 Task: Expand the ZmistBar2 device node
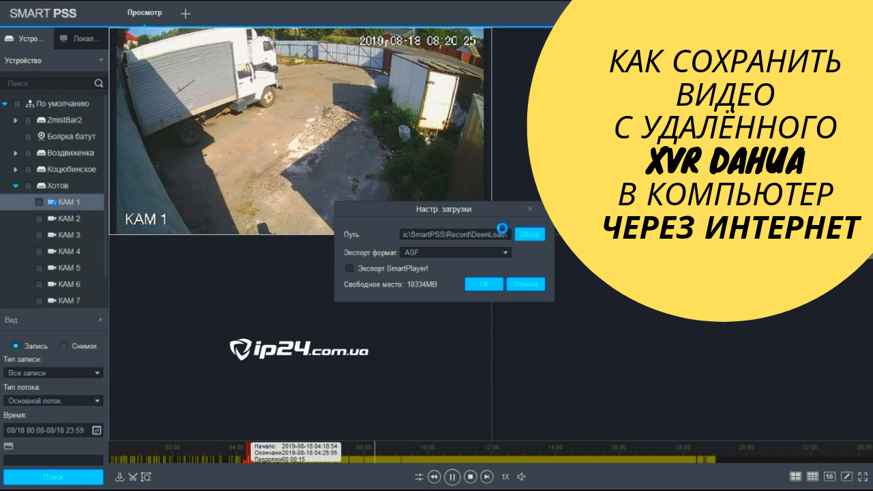(16, 120)
